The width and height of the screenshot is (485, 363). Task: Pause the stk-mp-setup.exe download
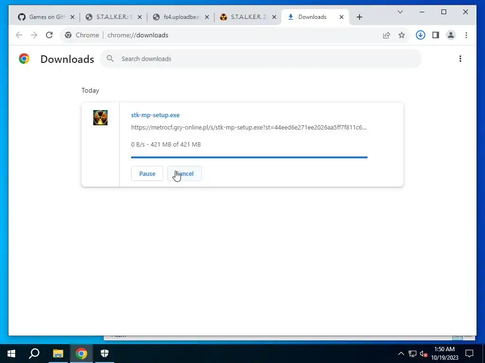(x=147, y=173)
